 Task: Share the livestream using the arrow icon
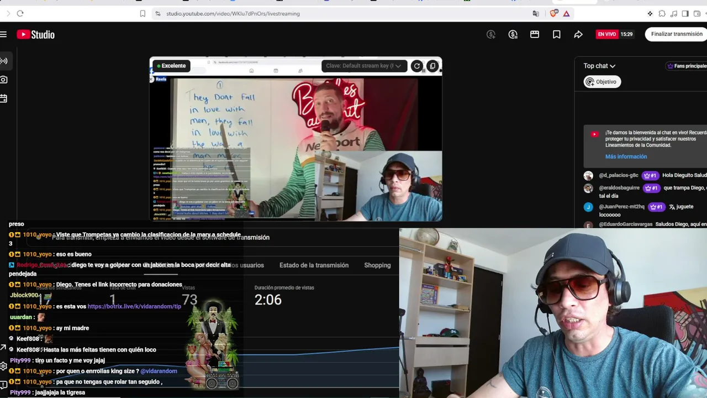pos(578,34)
